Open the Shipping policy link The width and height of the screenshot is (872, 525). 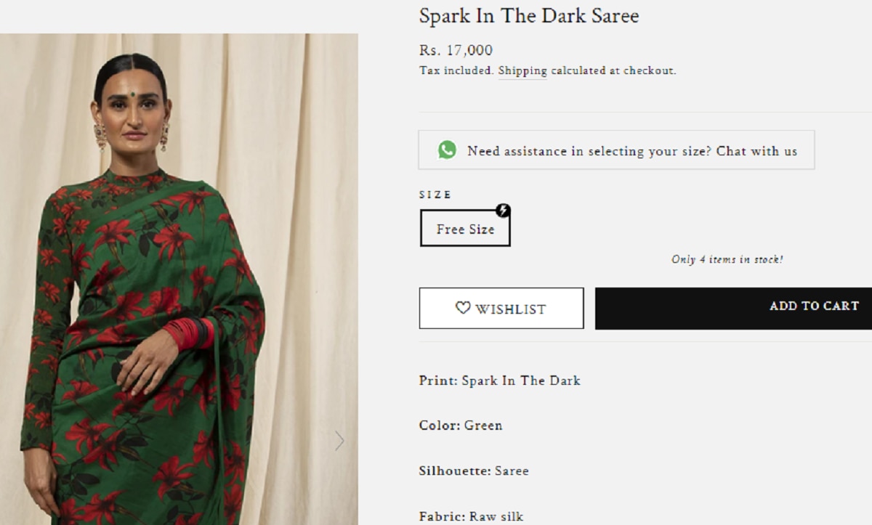tap(522, 71)
